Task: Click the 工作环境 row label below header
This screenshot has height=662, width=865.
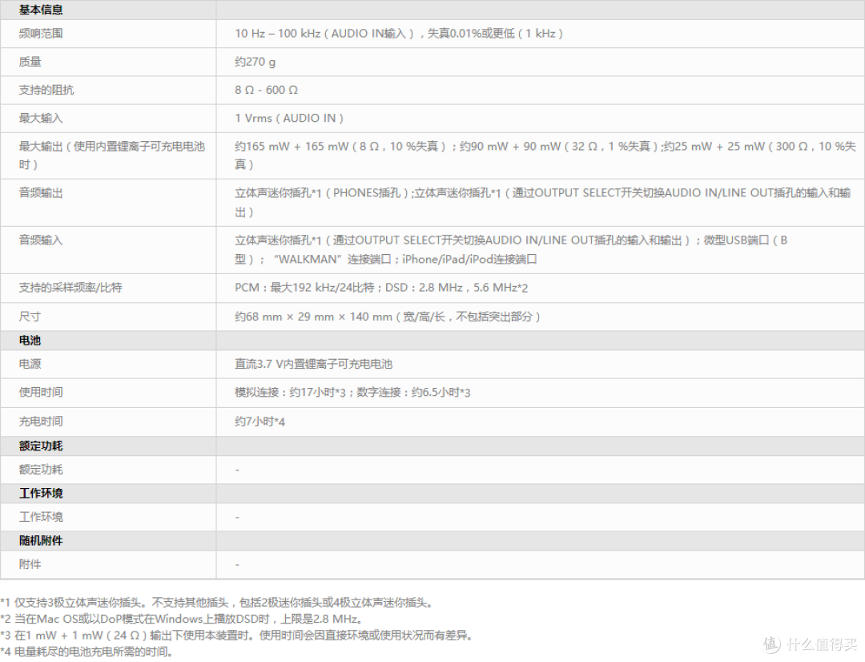Action: [41, 518]
